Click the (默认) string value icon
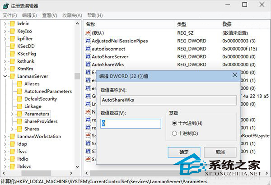The image size is (271, 185). (x=88, y=32)
